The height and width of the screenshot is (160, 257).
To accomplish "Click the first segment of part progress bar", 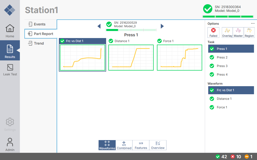I will tap(112, 30).
